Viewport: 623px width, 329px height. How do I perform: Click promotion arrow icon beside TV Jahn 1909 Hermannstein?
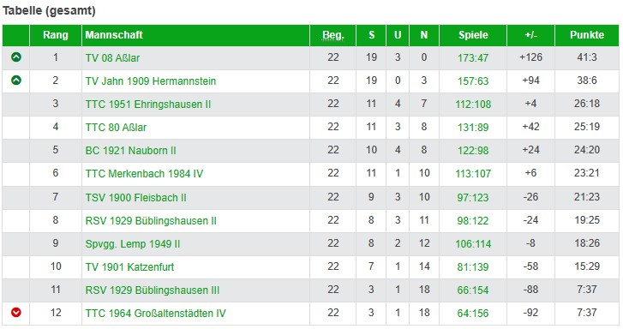click(16, 81)
